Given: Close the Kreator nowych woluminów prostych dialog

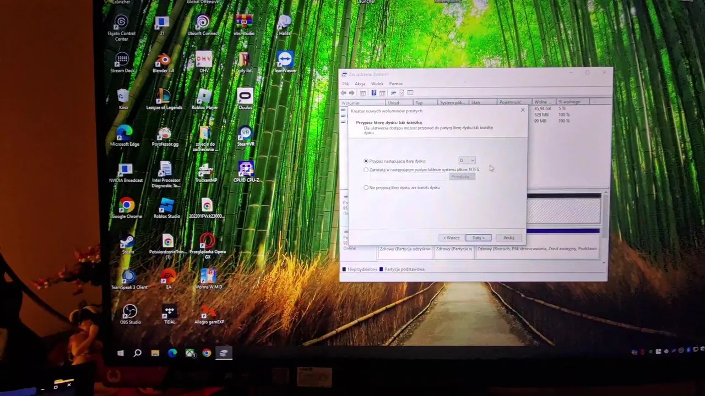Looking at the screenshot, I should tap(523, 110).
